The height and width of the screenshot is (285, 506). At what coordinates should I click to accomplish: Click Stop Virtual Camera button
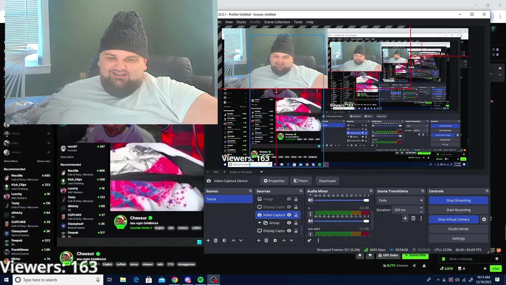[x=453, y=219]
